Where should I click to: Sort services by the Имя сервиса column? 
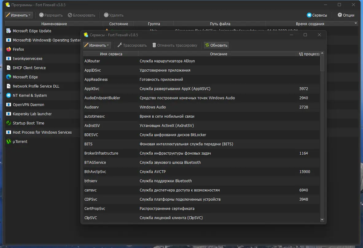111,54
